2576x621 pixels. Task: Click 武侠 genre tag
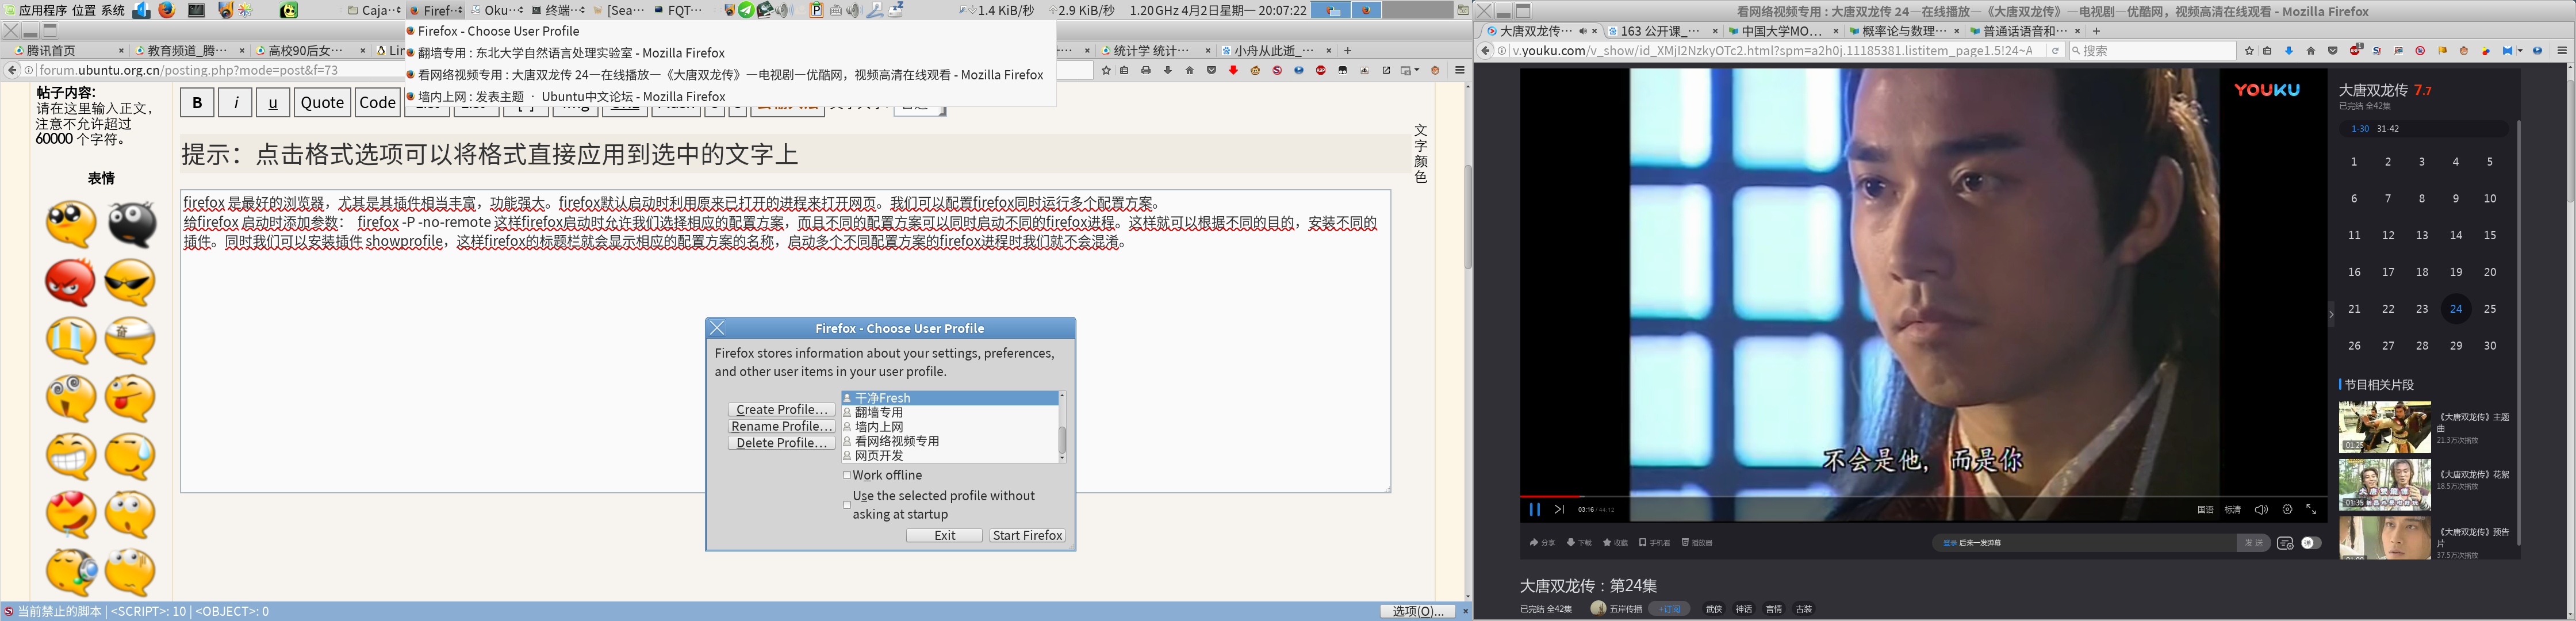tap(1714, 609)
